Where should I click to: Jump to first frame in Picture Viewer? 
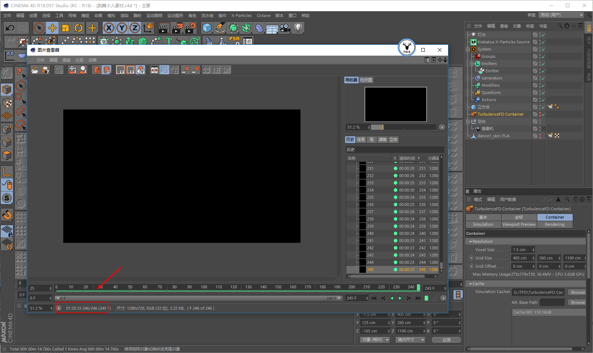coord(374,298)
